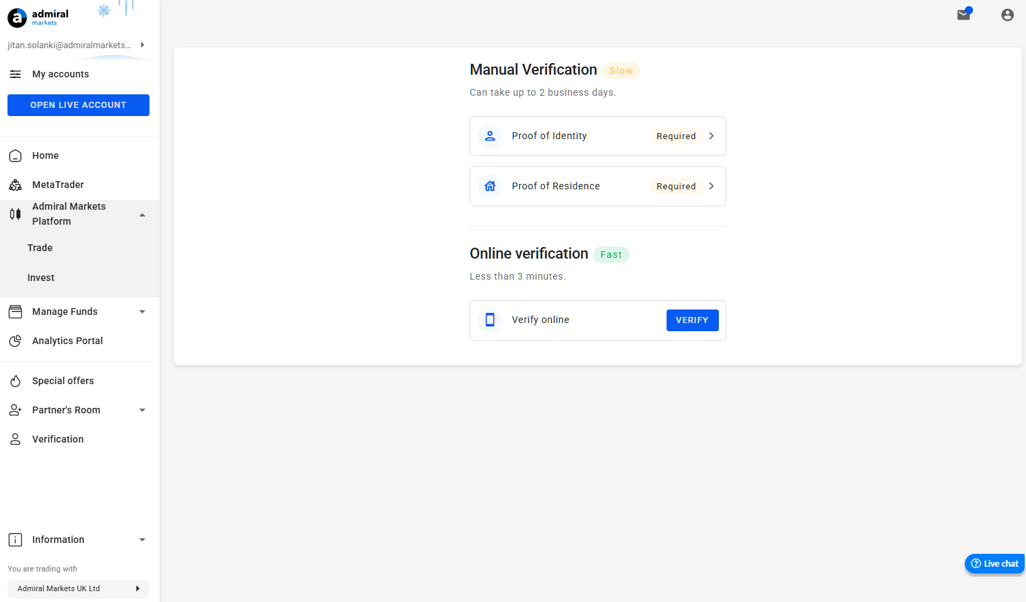Screen dimensions: 1026x602
Task: Click the Information sidebar icon
Action: coord(15,540)
